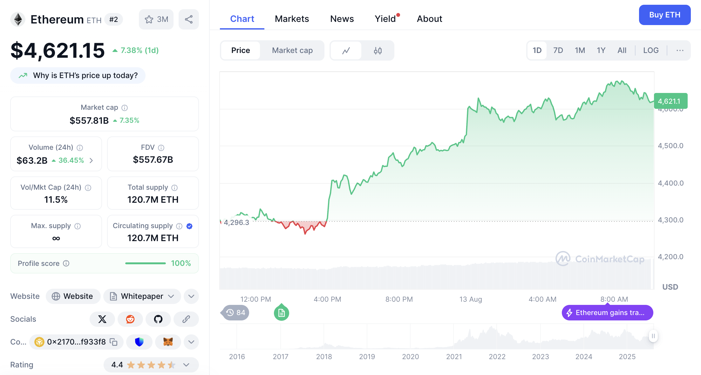
Task: Expand more website links chevron
Action: (191, 296)
